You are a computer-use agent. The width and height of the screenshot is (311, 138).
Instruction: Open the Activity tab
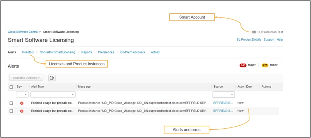[155, 52]
